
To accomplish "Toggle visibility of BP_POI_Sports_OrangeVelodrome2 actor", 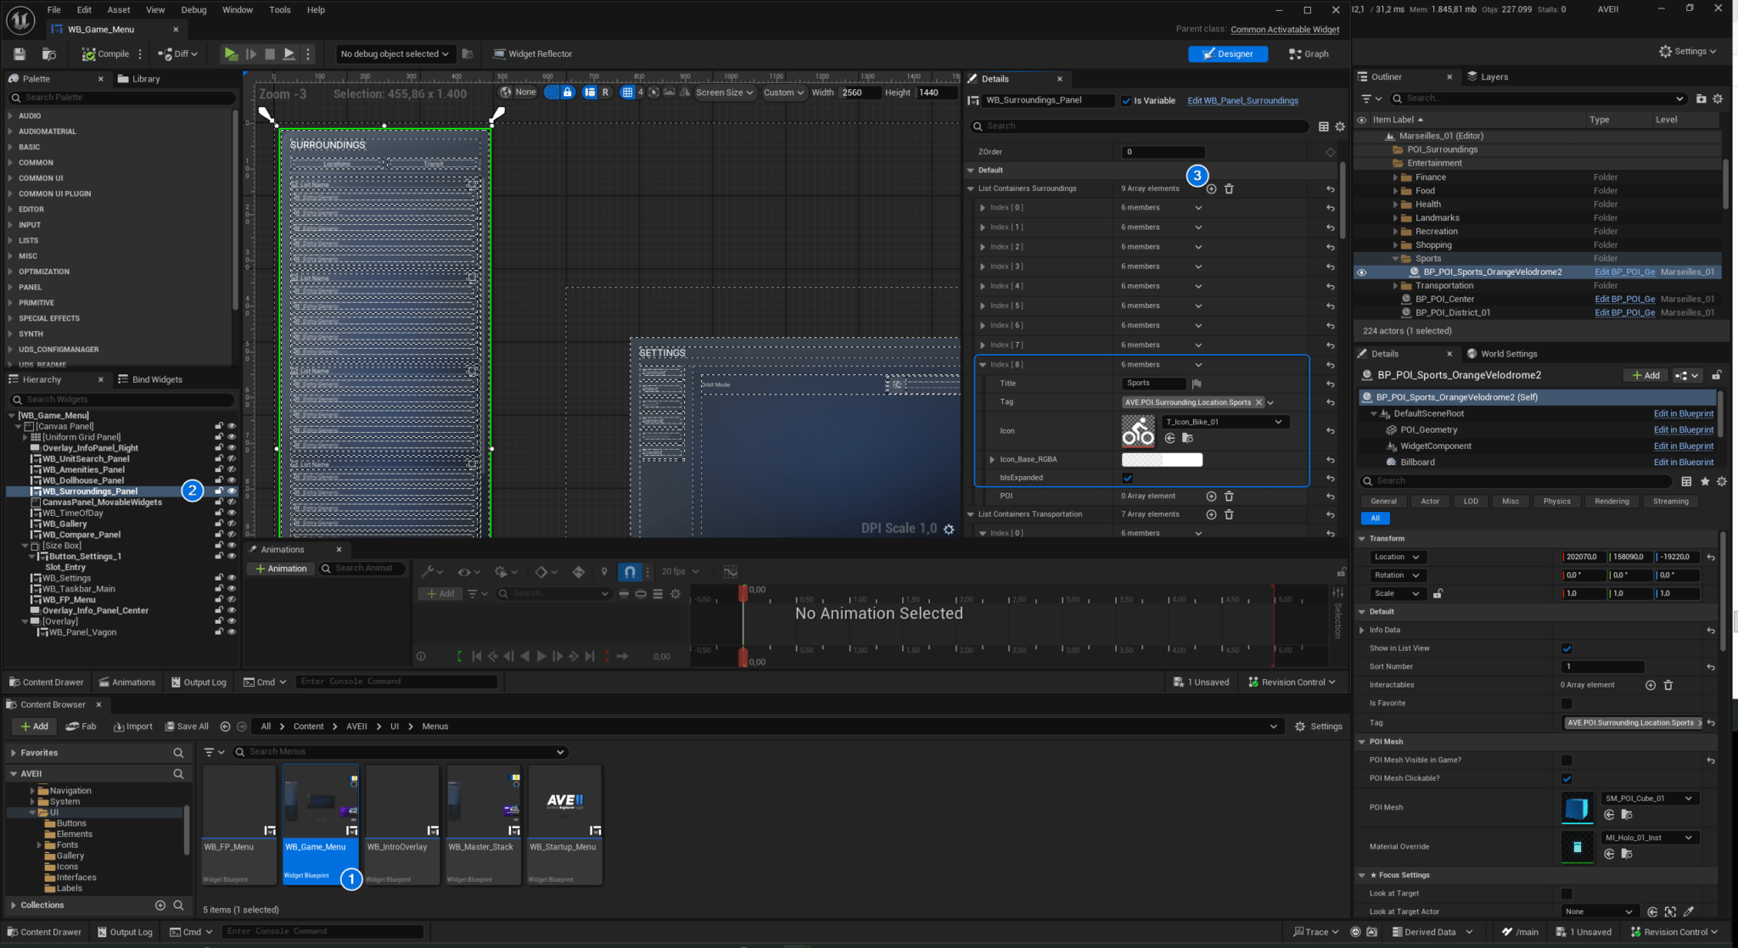I will coord(1362,272).
